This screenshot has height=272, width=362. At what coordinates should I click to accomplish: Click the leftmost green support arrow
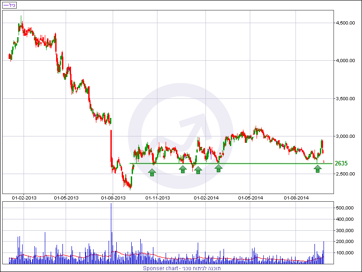[152, 172]
